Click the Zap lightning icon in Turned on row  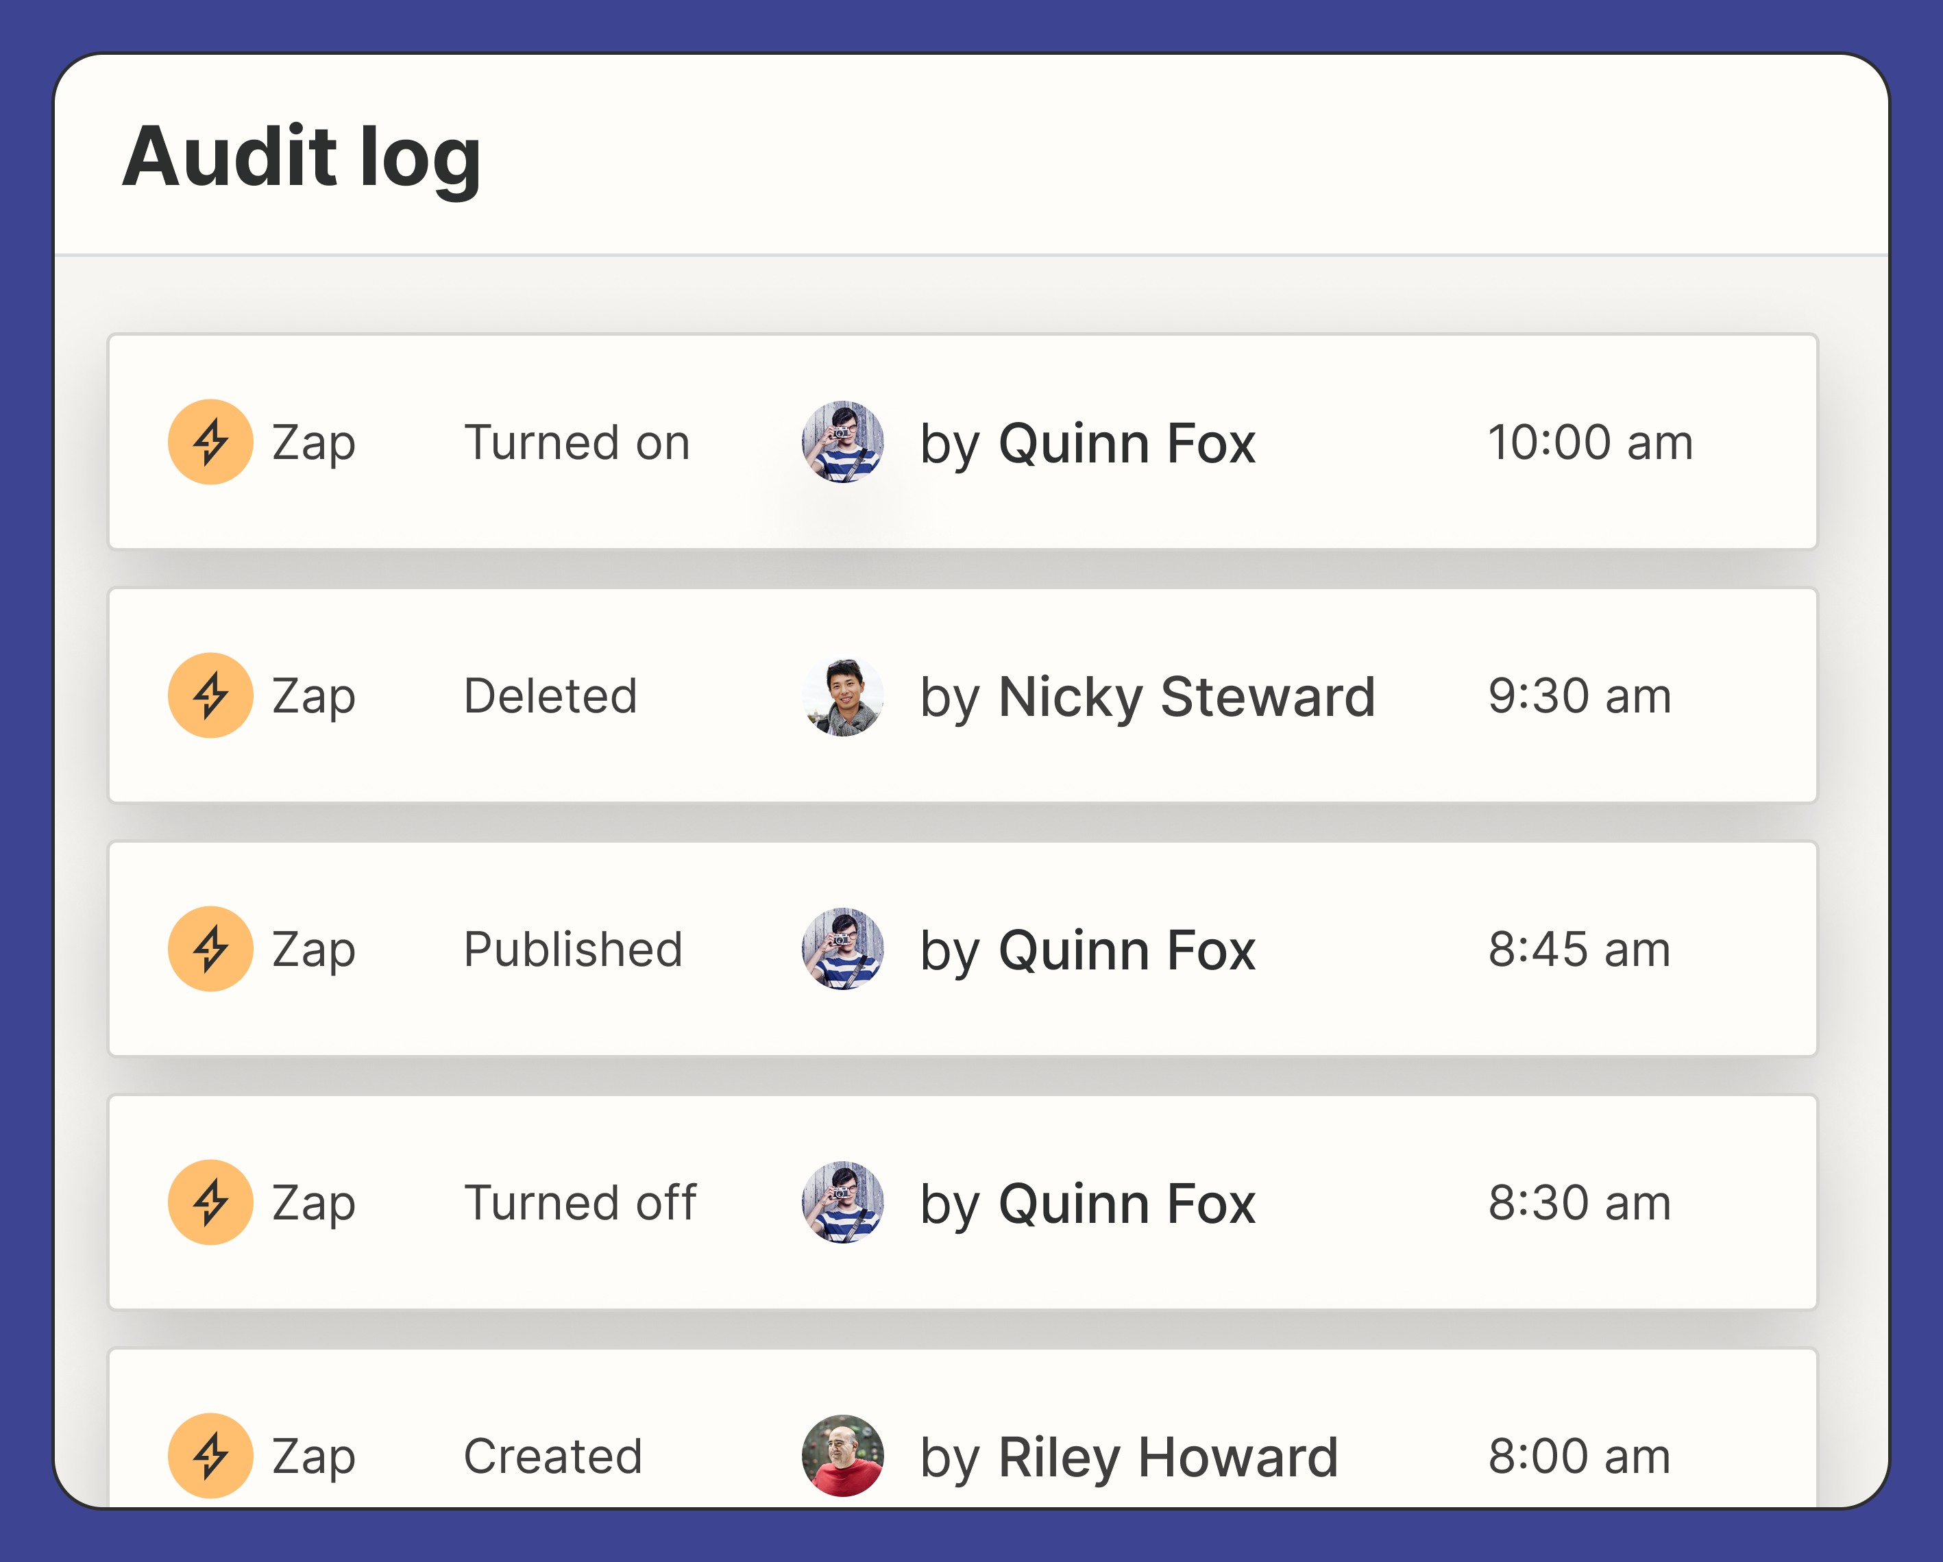tap(211, 441)
